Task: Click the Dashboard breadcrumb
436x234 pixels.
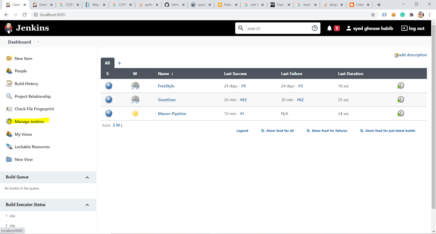Action: coord(19,42)
